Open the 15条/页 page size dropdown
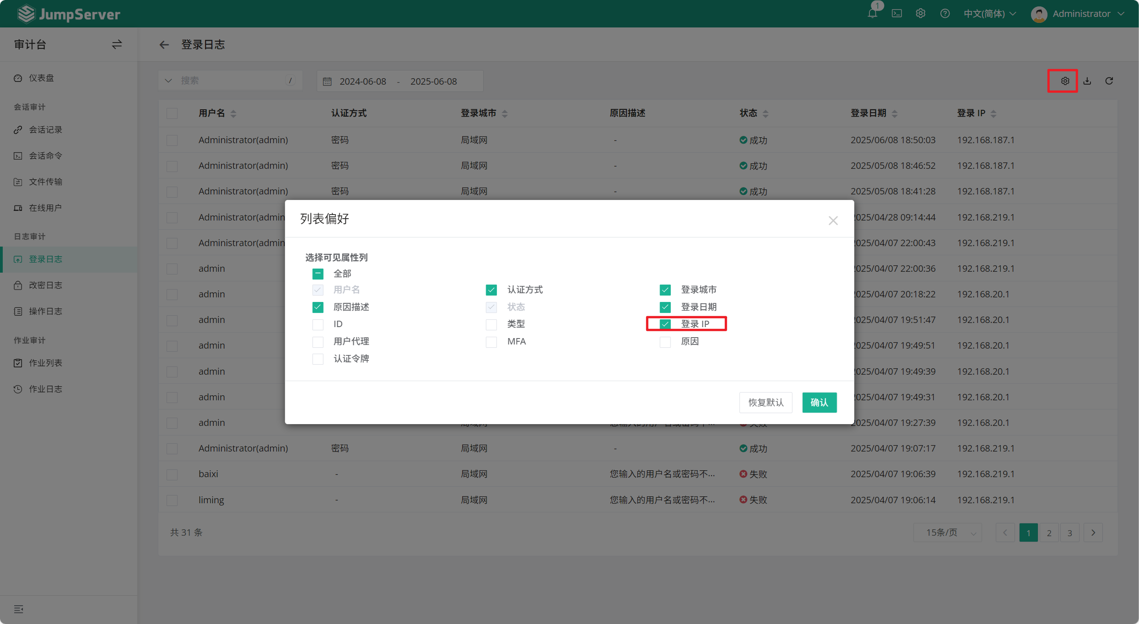 pyautogui.click(x=948, y=533)
